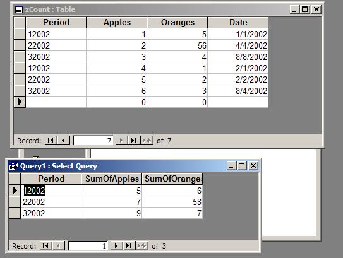Go to previous record in zCount table
Screen dimensions: 343x258
click(x=63, y=140)
